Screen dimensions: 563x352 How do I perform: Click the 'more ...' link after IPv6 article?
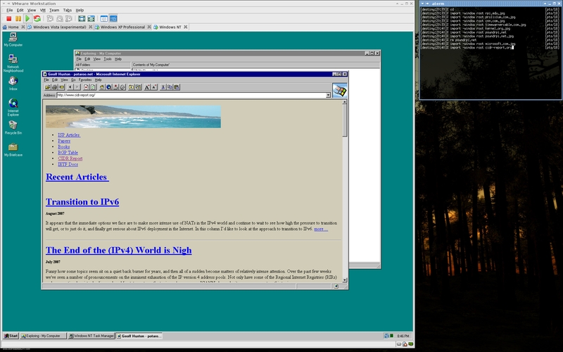(x=321, y=229)
